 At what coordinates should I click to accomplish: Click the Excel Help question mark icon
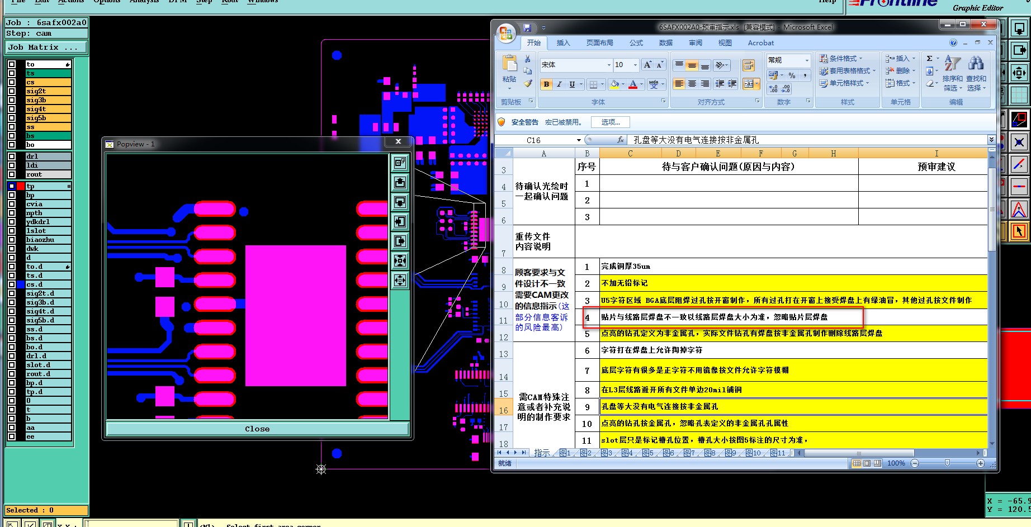pyautogui.click(x=953, y=42)
